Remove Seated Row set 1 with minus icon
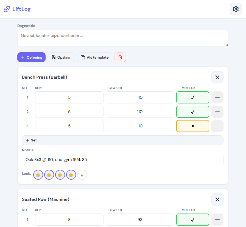The height and width of the screenshot is (227, 246). coord(217,220)
